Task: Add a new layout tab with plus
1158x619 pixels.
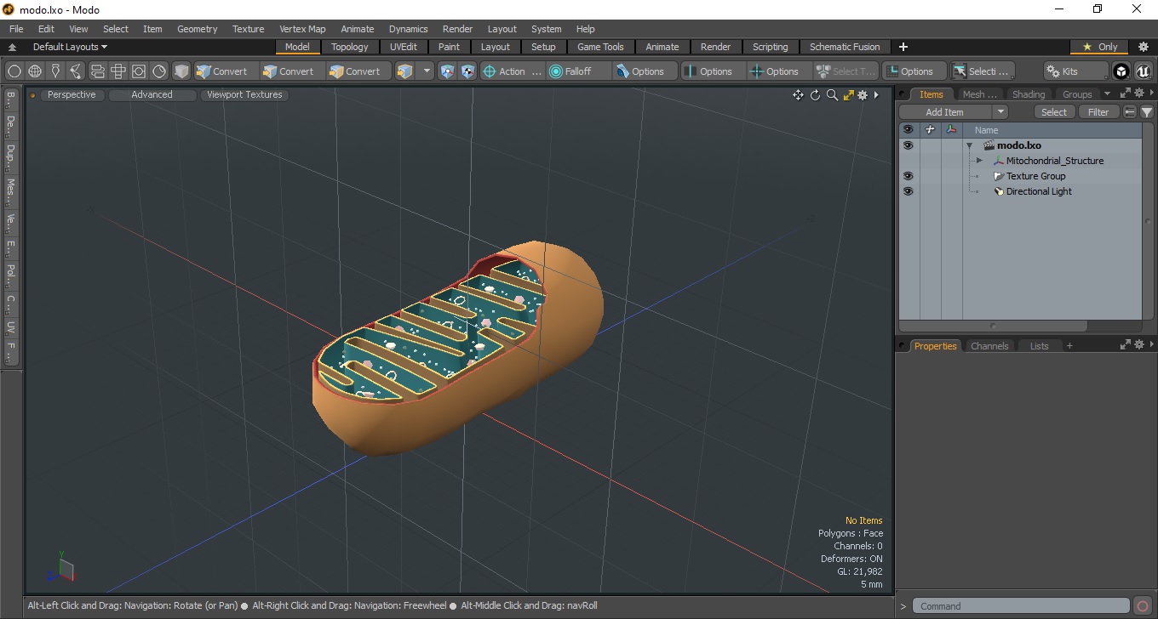Action: [x=903, y=47]
